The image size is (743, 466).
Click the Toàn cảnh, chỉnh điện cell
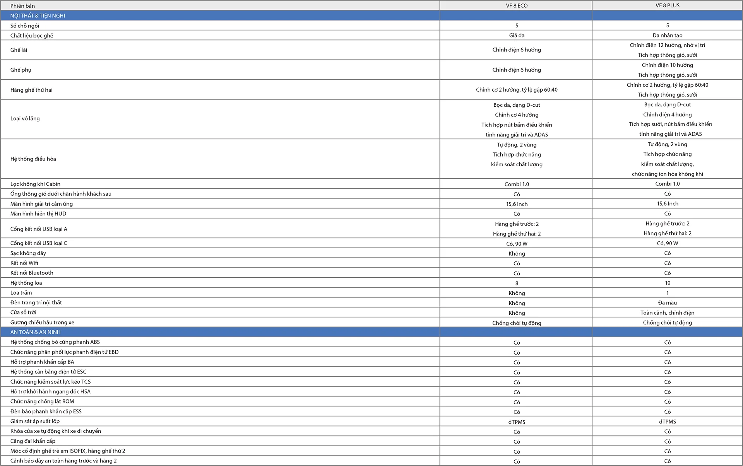pos(667,312)
